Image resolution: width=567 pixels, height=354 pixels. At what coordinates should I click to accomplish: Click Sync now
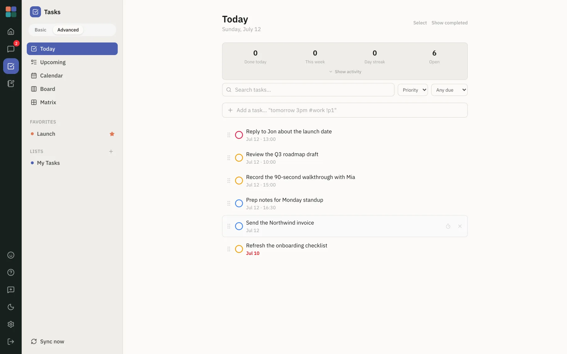pyautogui.click(x=47, y=341)
